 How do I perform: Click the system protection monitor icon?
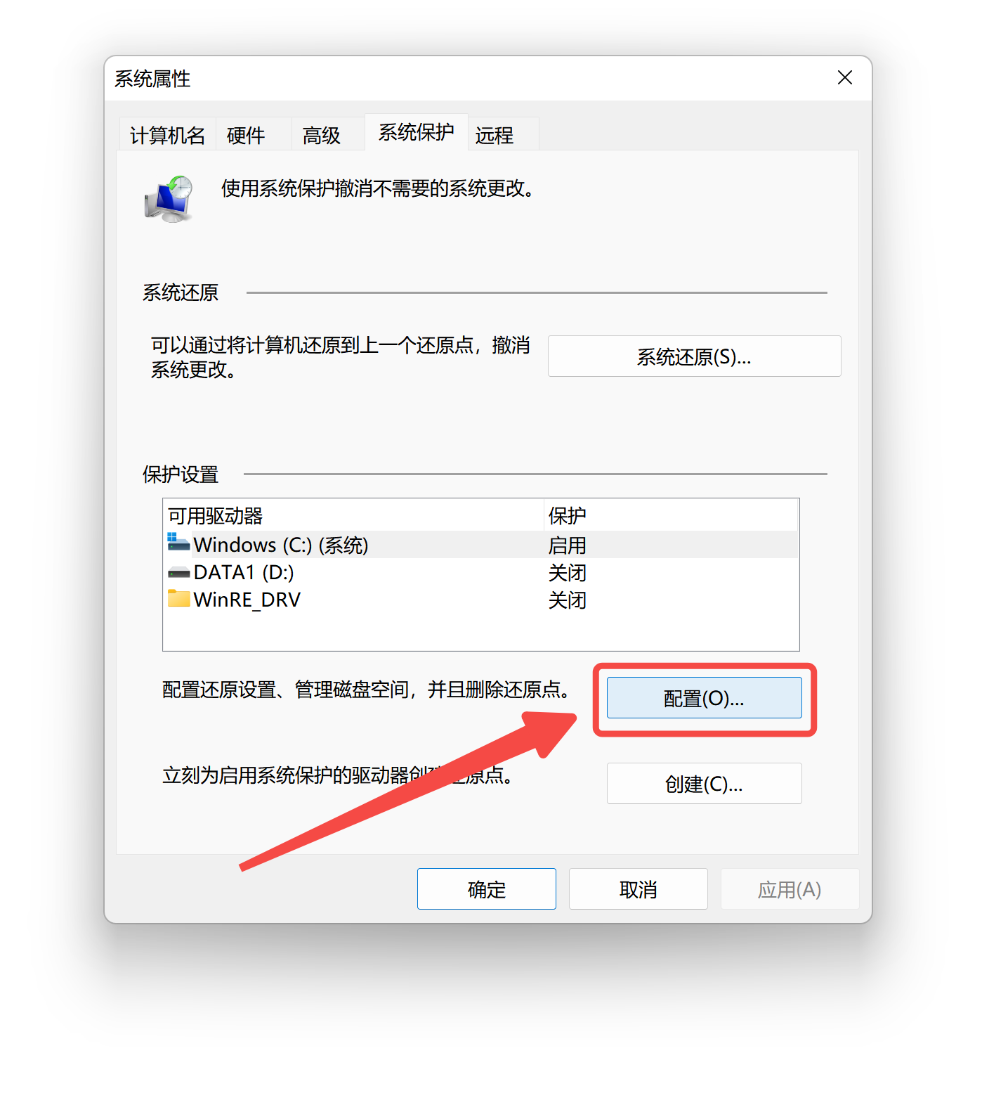(169, 200)
